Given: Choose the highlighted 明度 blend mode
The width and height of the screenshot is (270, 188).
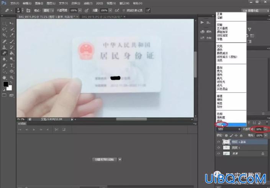Looking at the screenshot, I should click(x=231, y=125).
